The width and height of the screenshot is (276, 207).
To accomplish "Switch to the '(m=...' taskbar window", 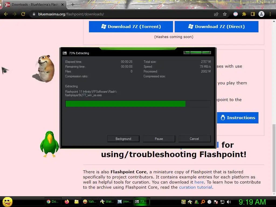I will click(124, 202).
